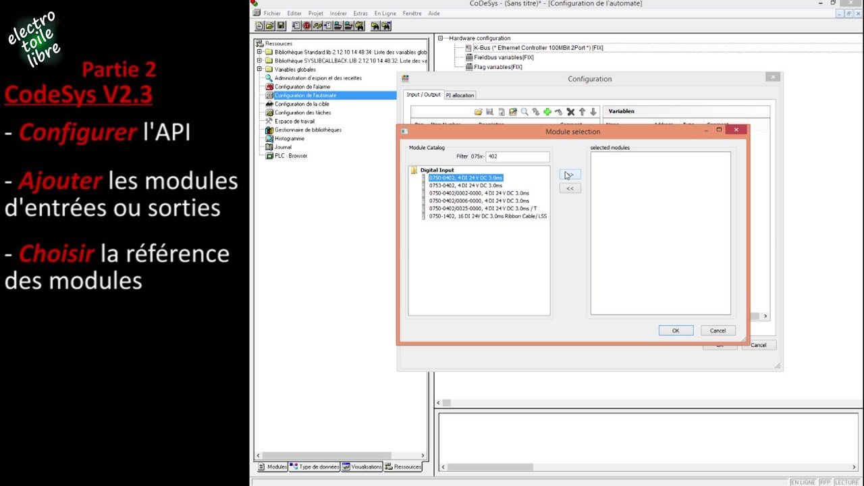This screenshot has height=486, width=864.
Task: Click Configuration des tâches icon
Action: point(269,113)
